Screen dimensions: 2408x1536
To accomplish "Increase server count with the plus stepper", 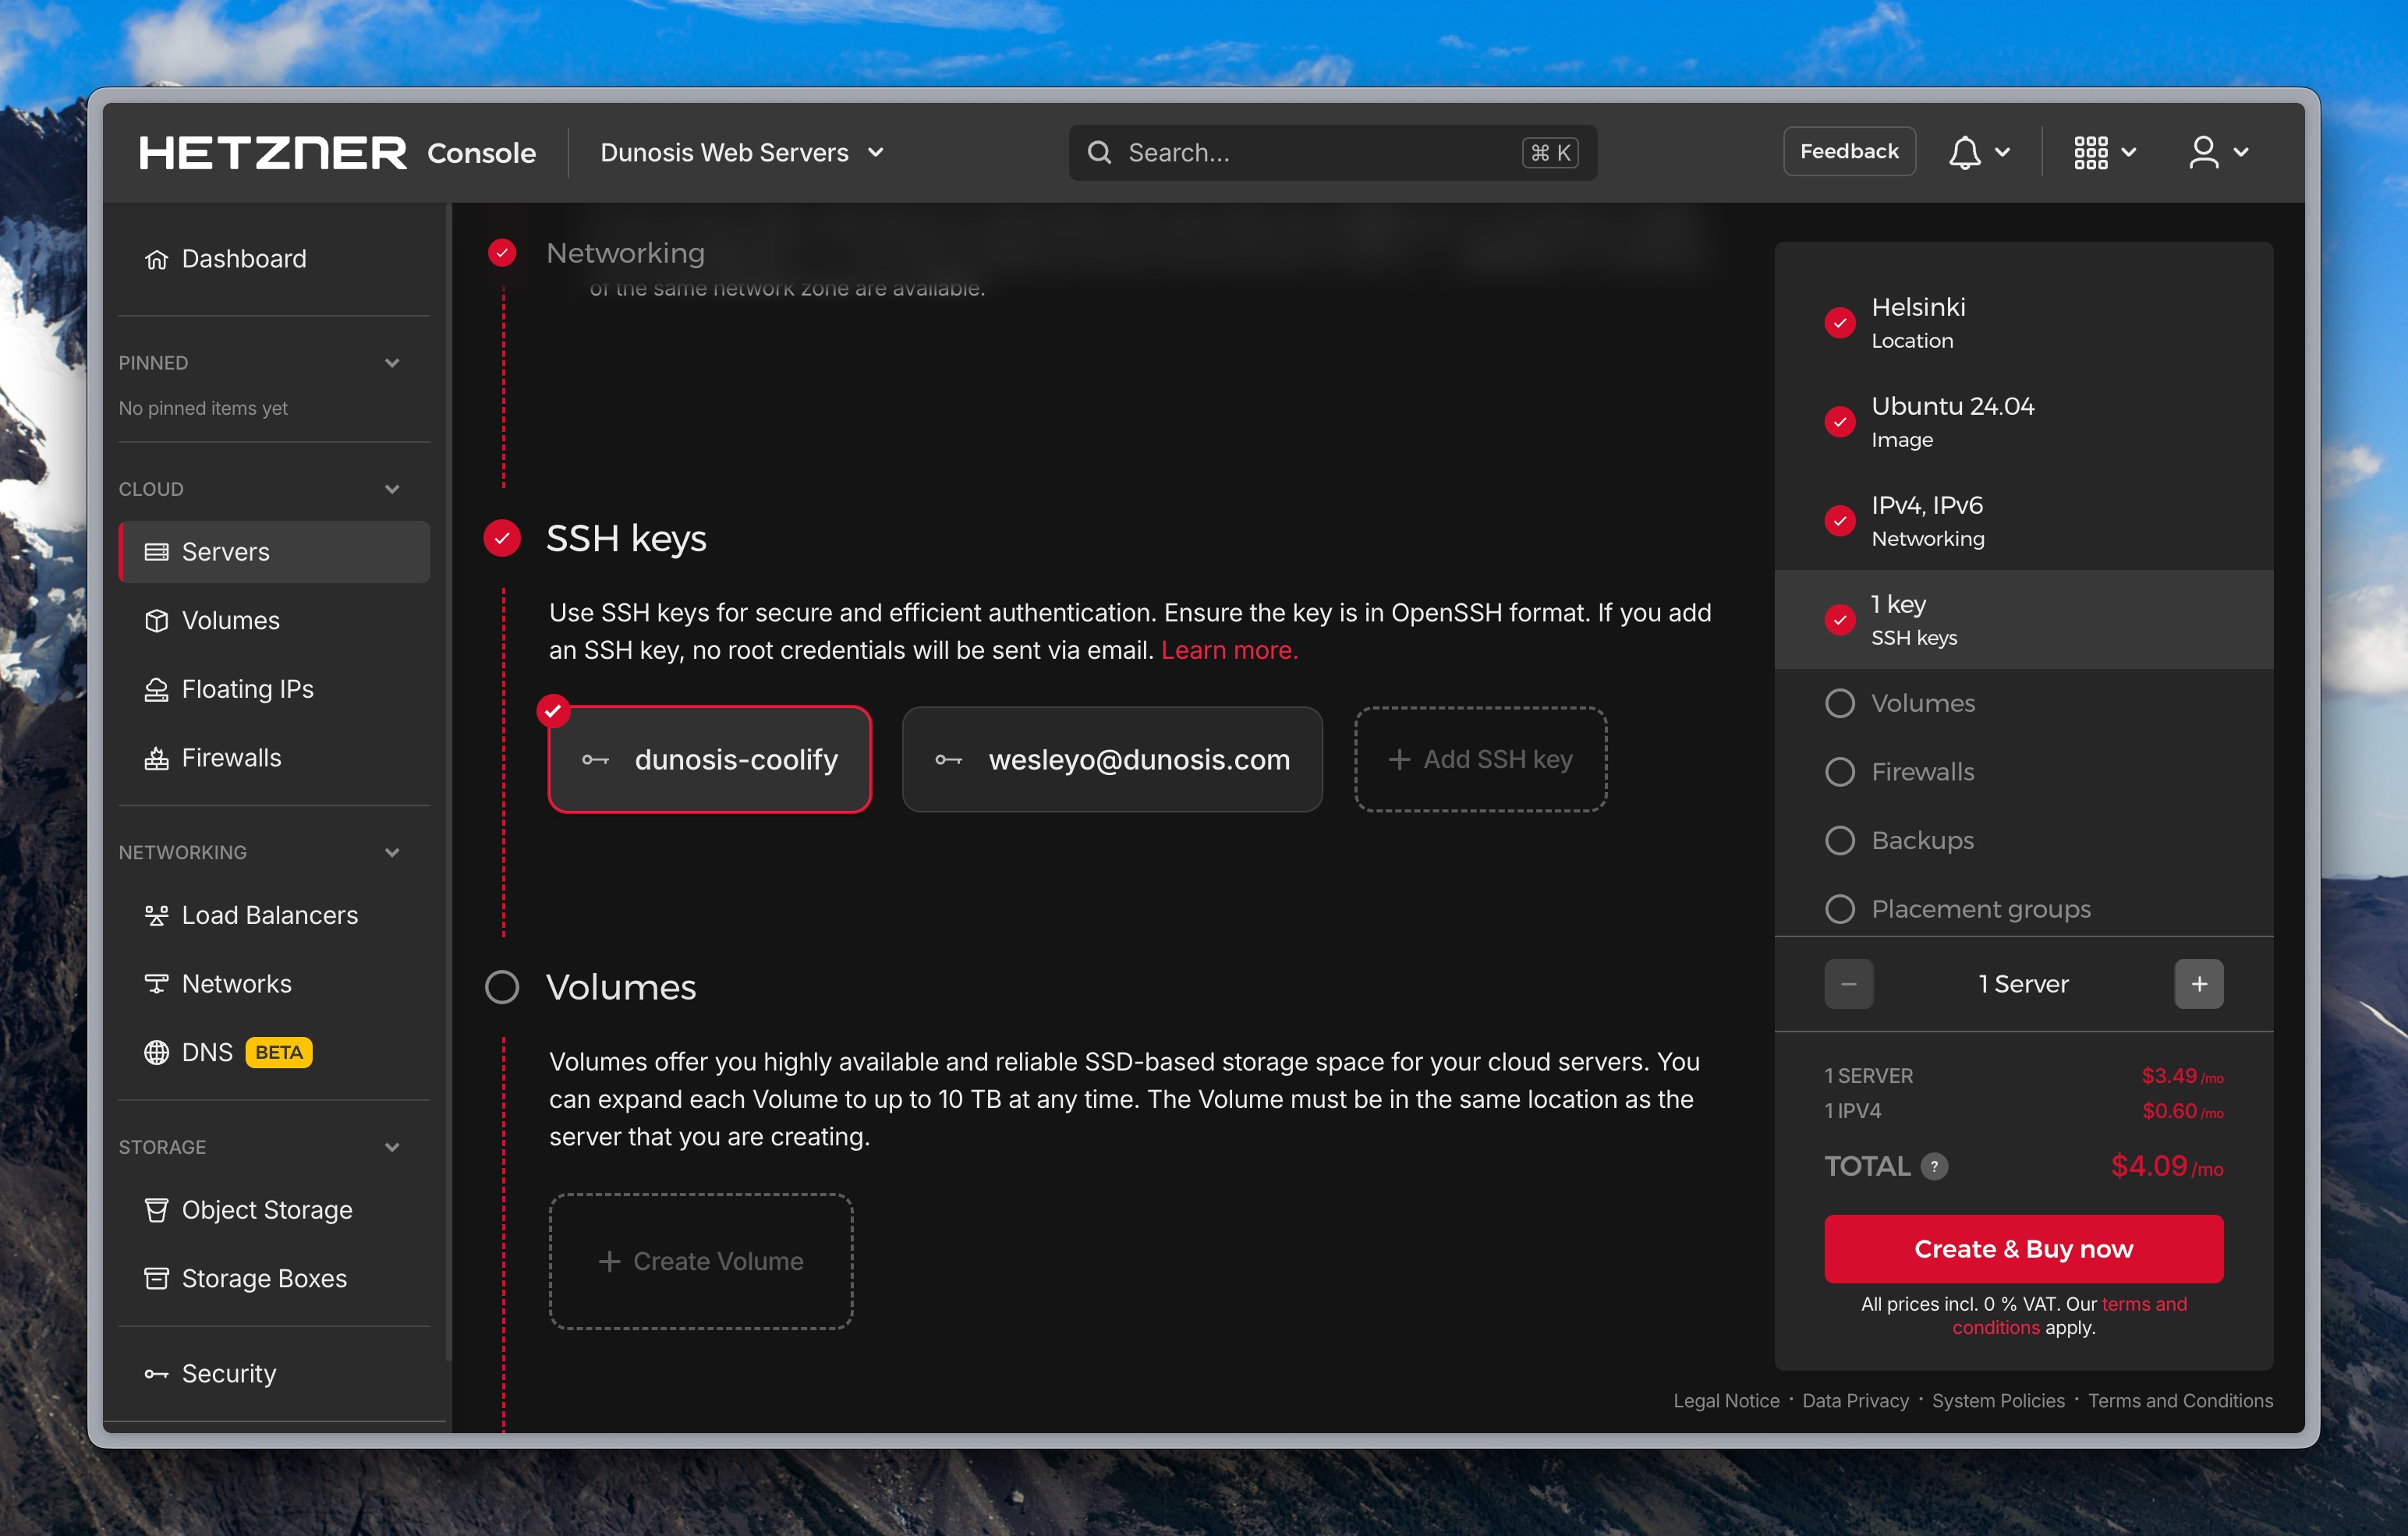I will click(2198, 983).
